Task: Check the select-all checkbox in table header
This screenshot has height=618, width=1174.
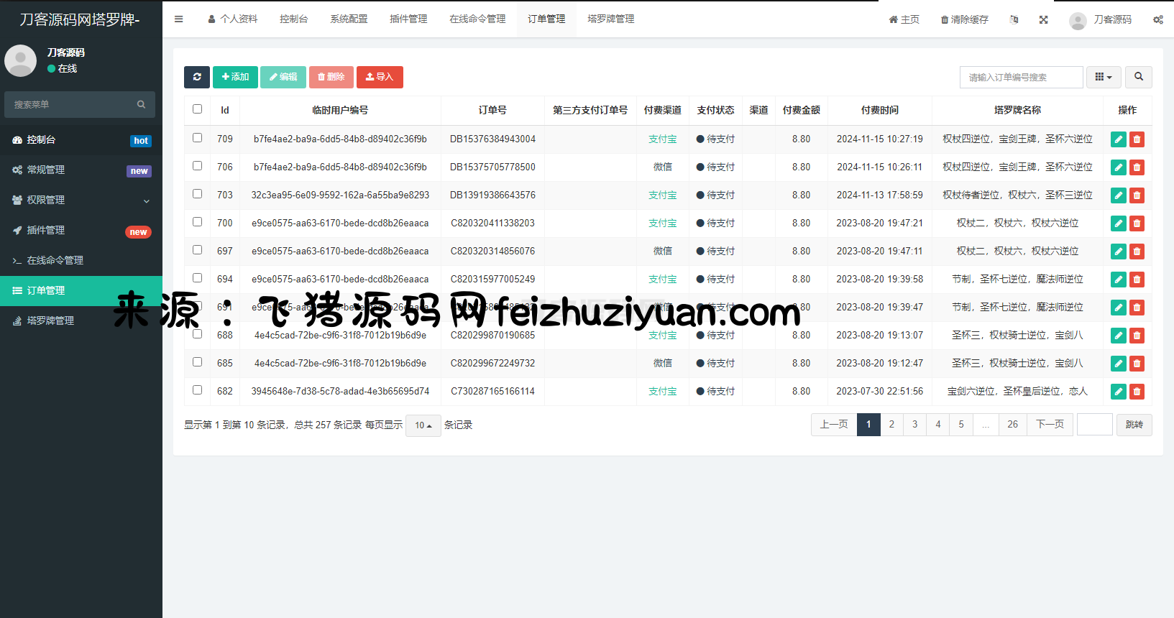Action: coord(197,109)
